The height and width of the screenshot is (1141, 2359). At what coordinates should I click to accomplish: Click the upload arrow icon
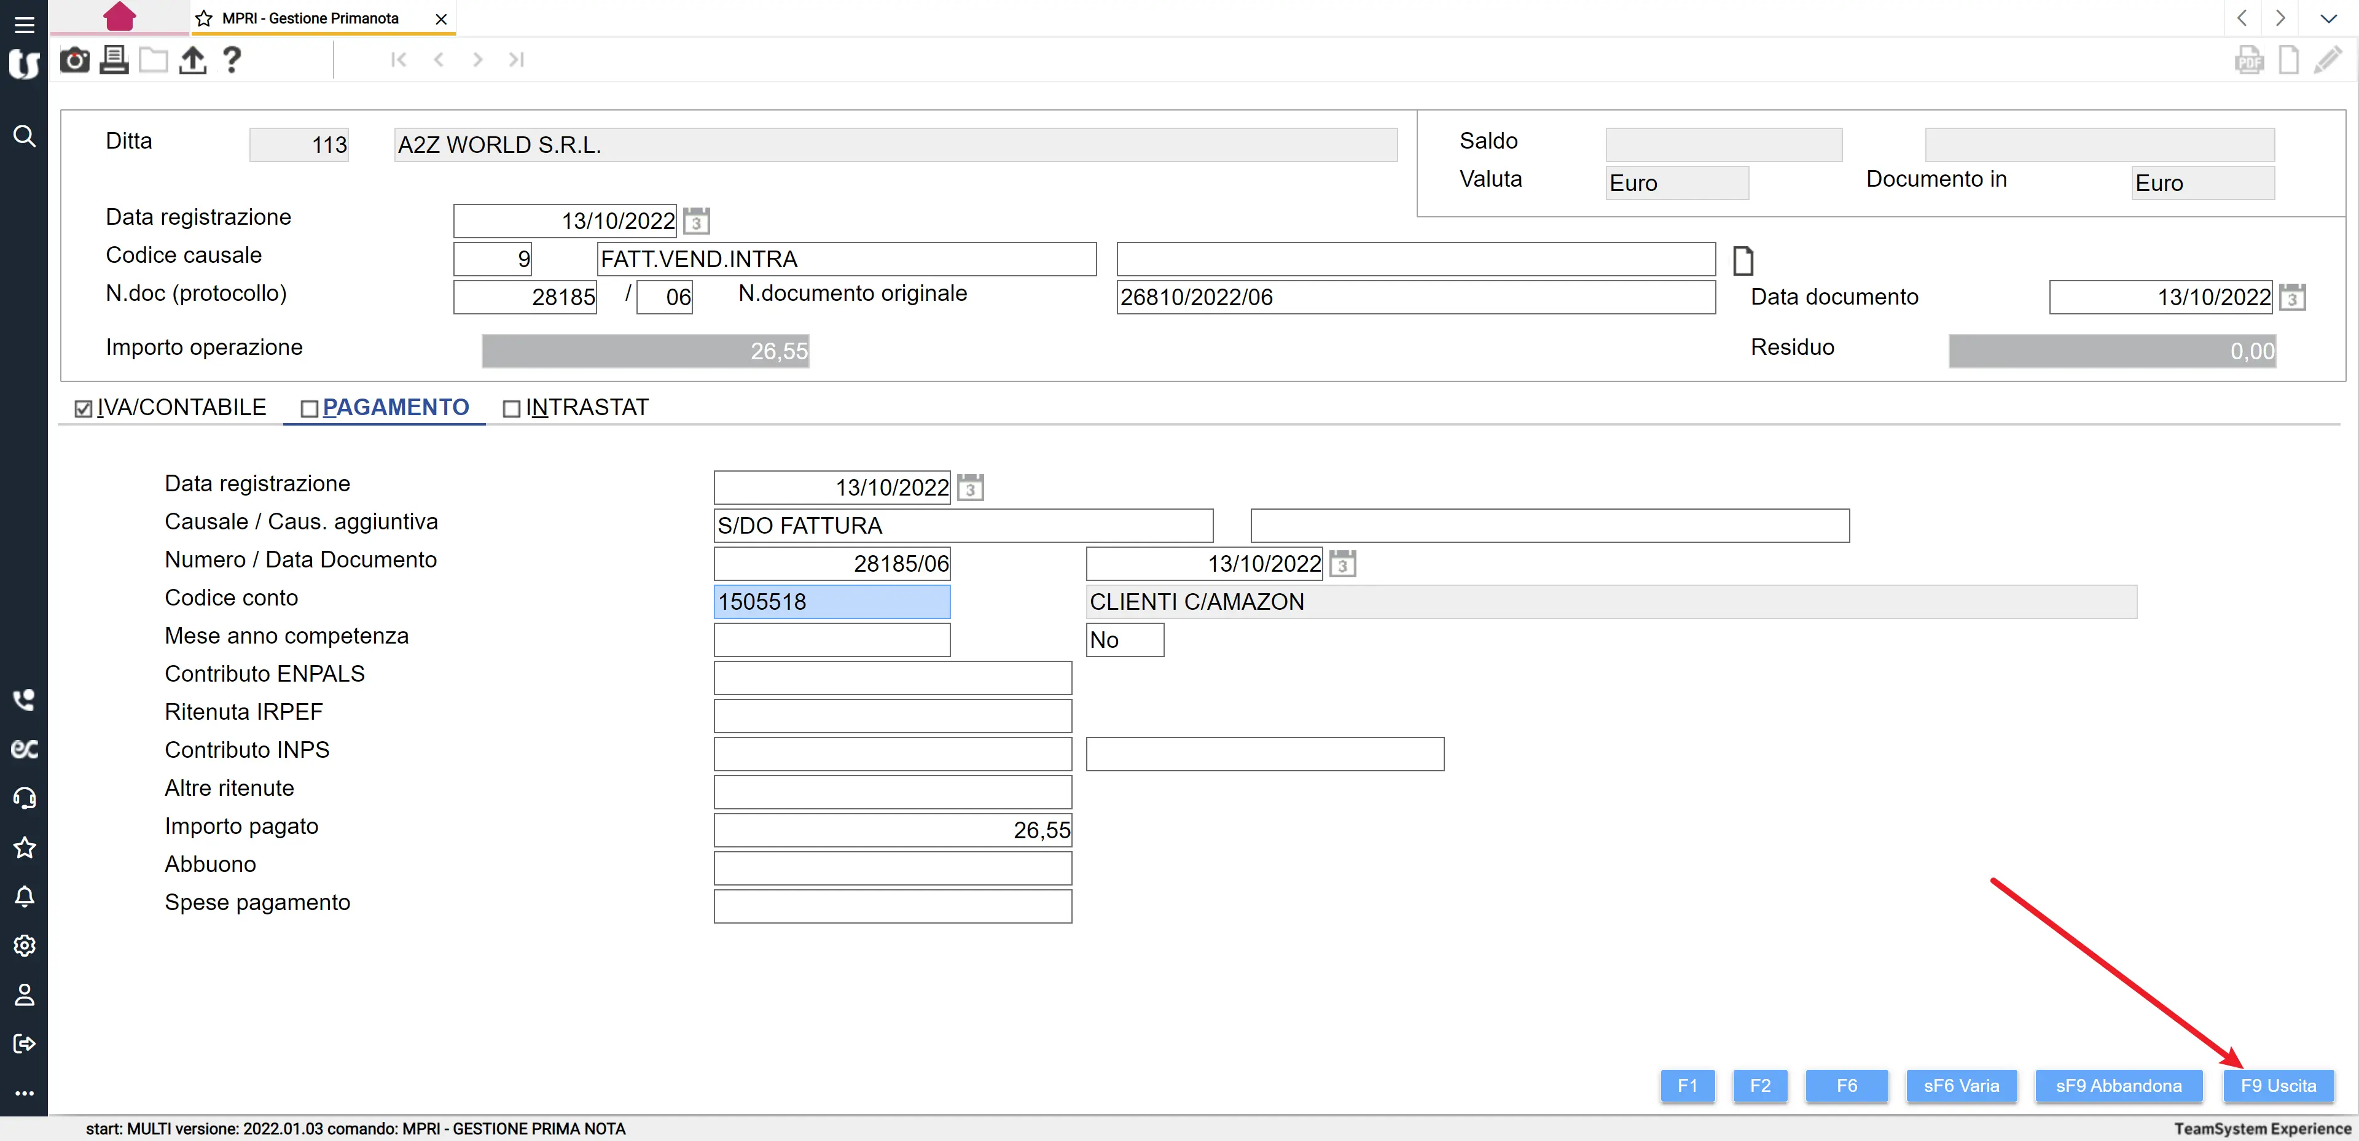(192, 60)
